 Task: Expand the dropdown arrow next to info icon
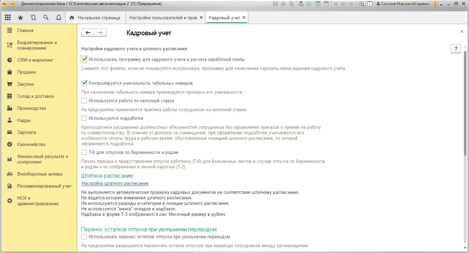pos(441,4)
